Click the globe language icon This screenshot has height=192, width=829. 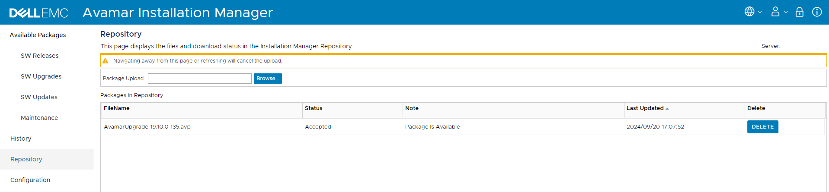[749, 12]
